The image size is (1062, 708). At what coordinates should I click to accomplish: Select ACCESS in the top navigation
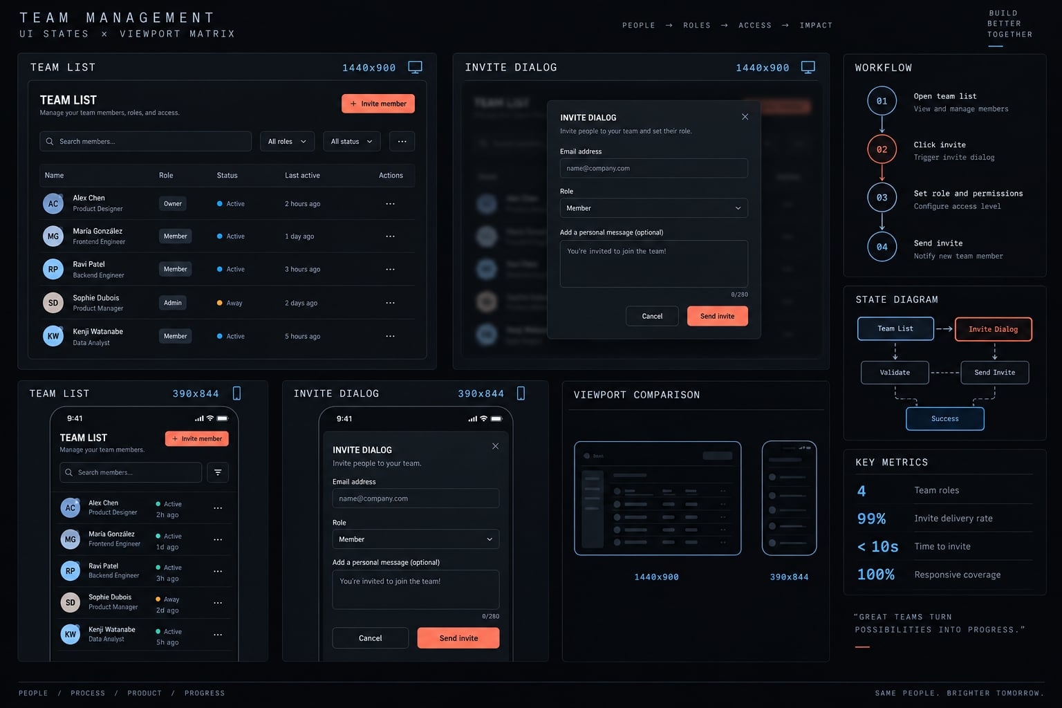pyautogui.click(x=755, y=26)
